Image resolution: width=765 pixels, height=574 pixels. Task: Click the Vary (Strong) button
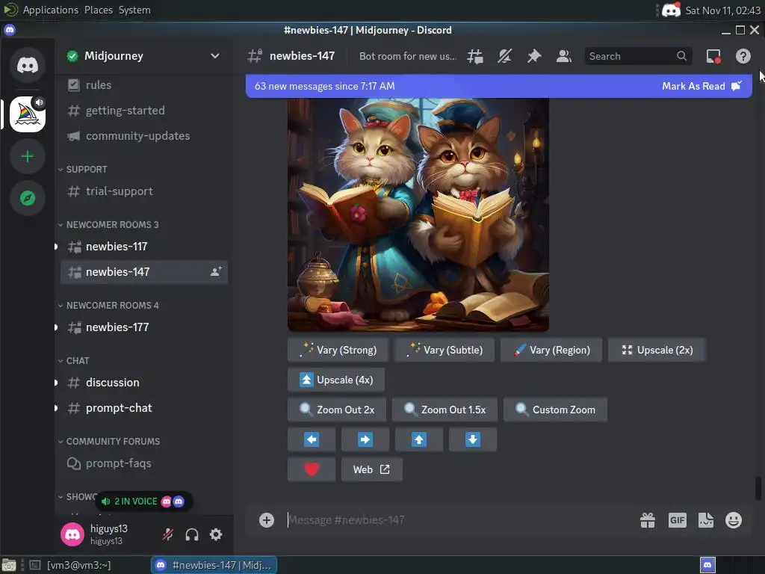coord(338,350)
